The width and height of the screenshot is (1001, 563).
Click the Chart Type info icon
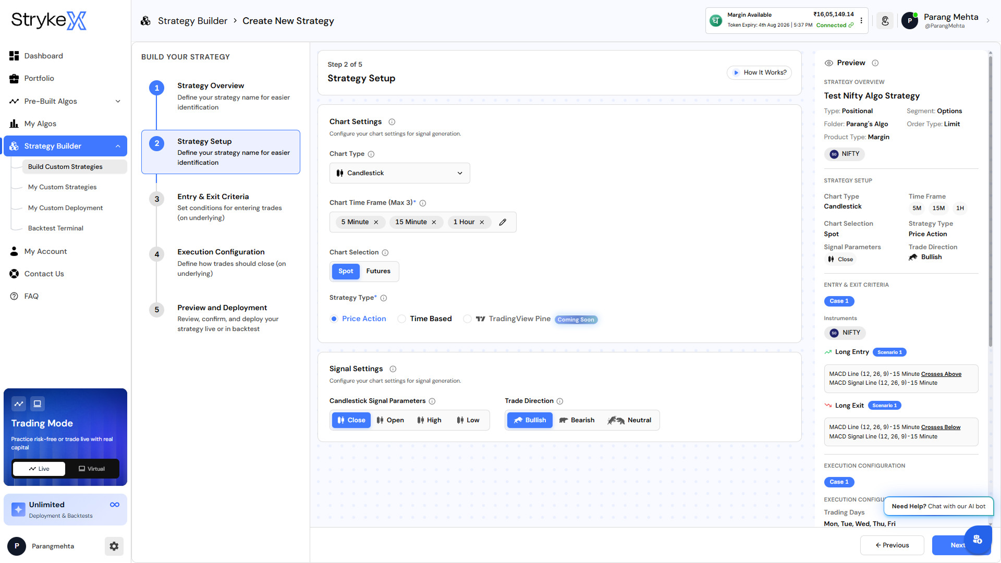(371, 154)
